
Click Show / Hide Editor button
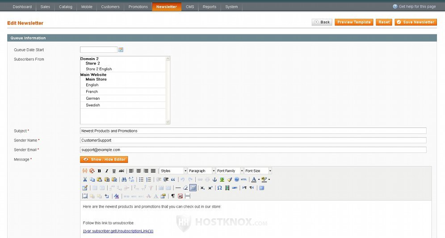pyautogui.click(x=104, y=159)
